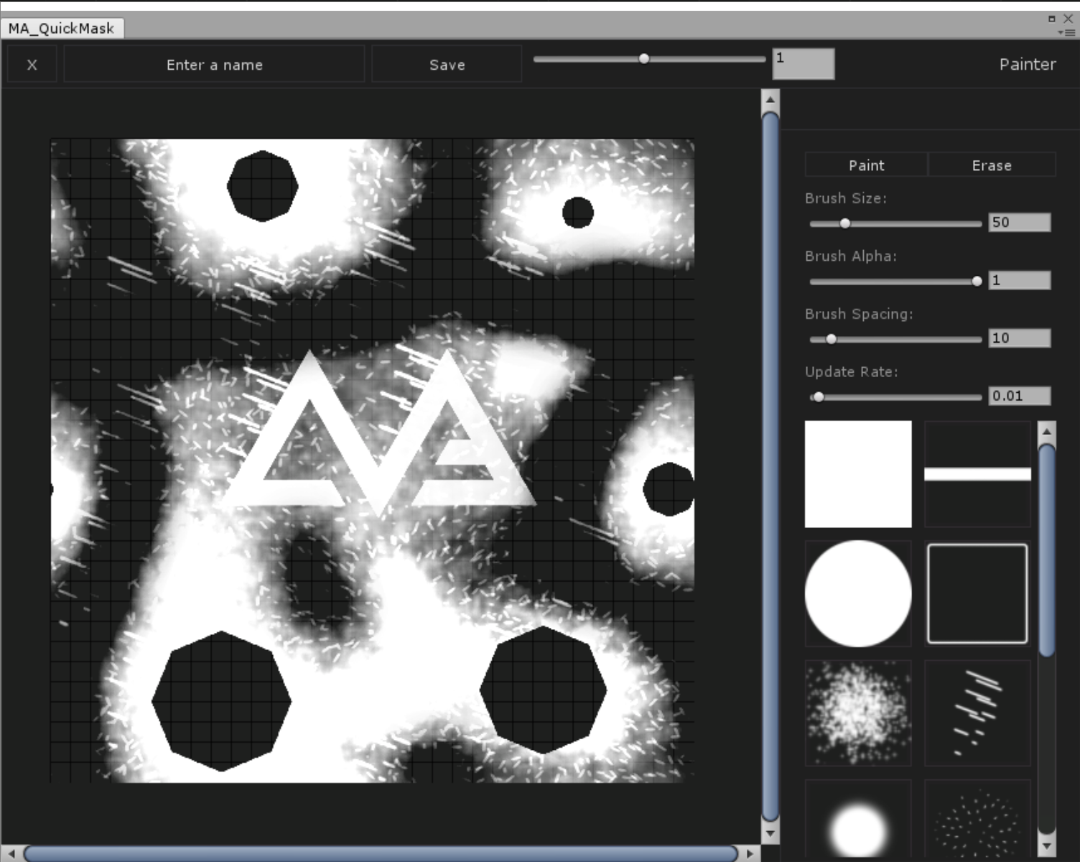Select the speckled noise cloud brush
This screenshot has height=862, width=1080.
[858, 713]
